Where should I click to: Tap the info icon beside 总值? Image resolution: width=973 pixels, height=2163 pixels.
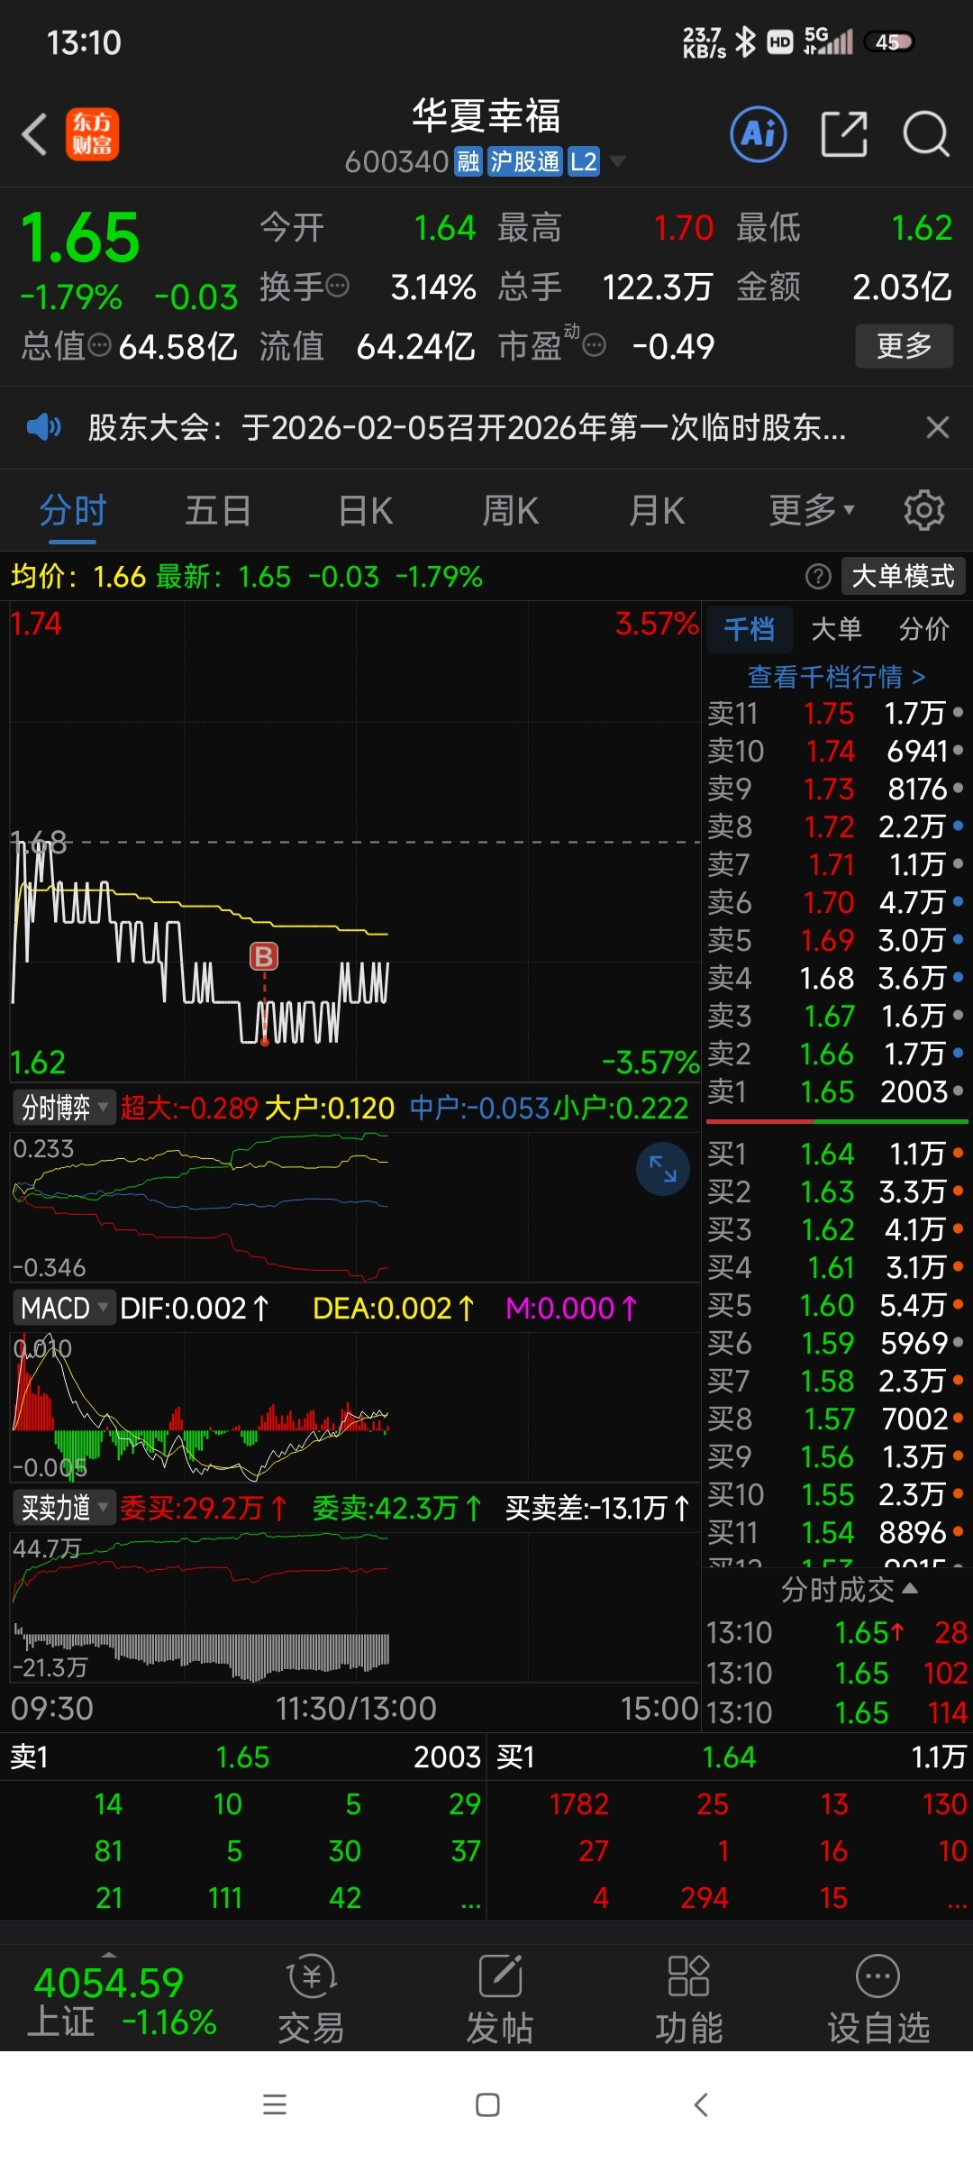point(99,345)
